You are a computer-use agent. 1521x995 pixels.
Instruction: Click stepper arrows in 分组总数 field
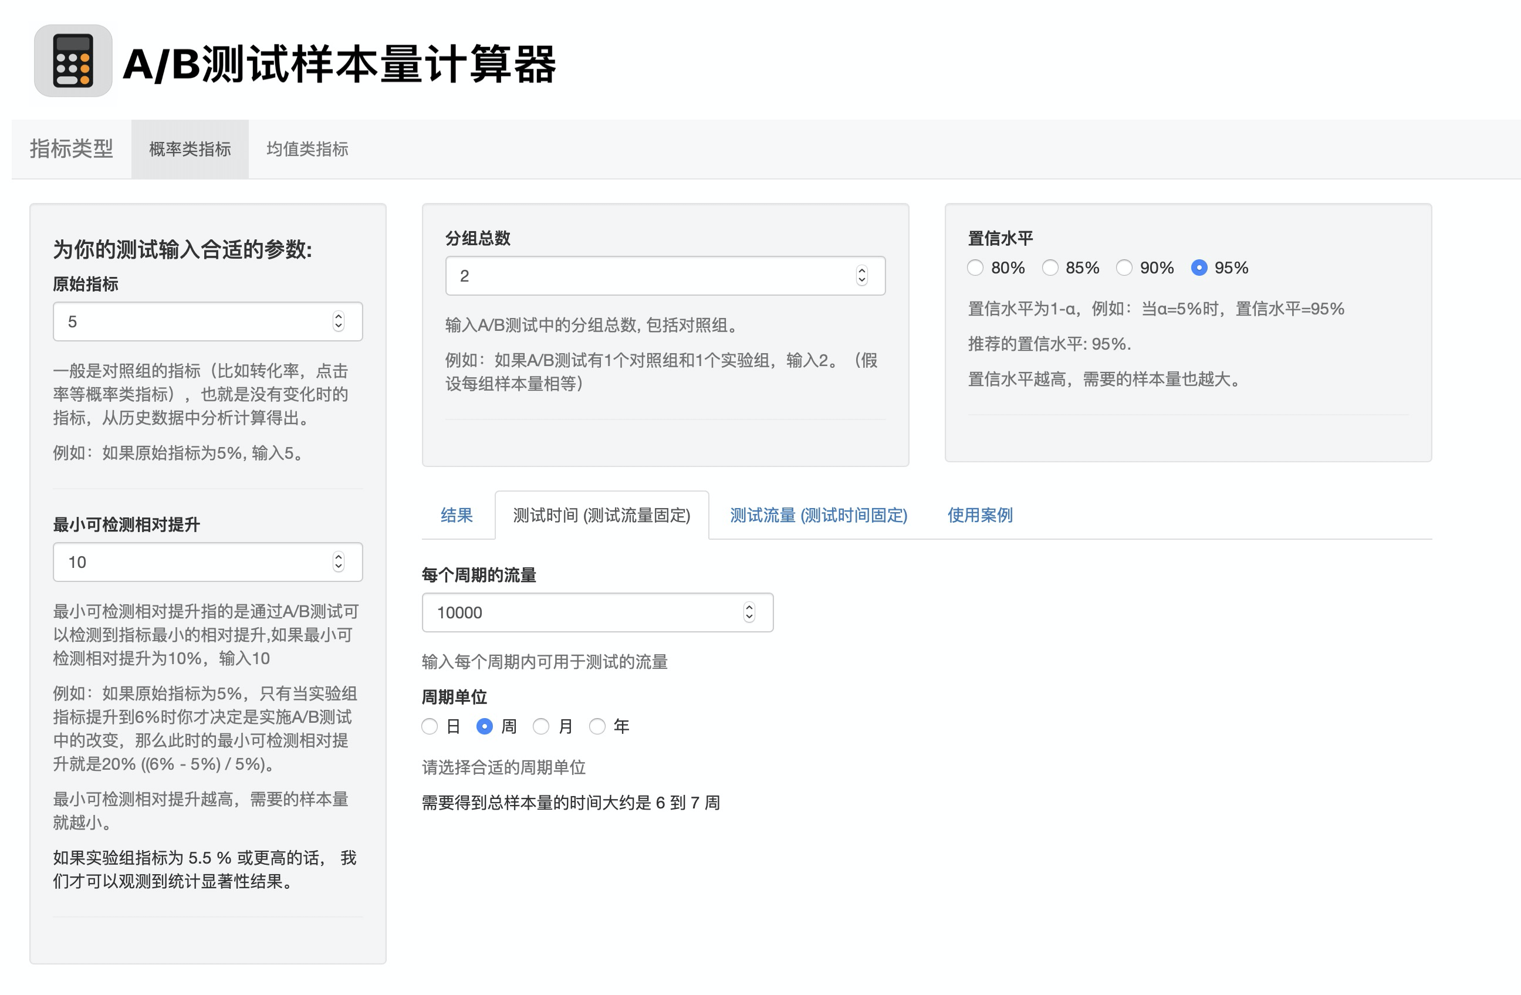861,275
